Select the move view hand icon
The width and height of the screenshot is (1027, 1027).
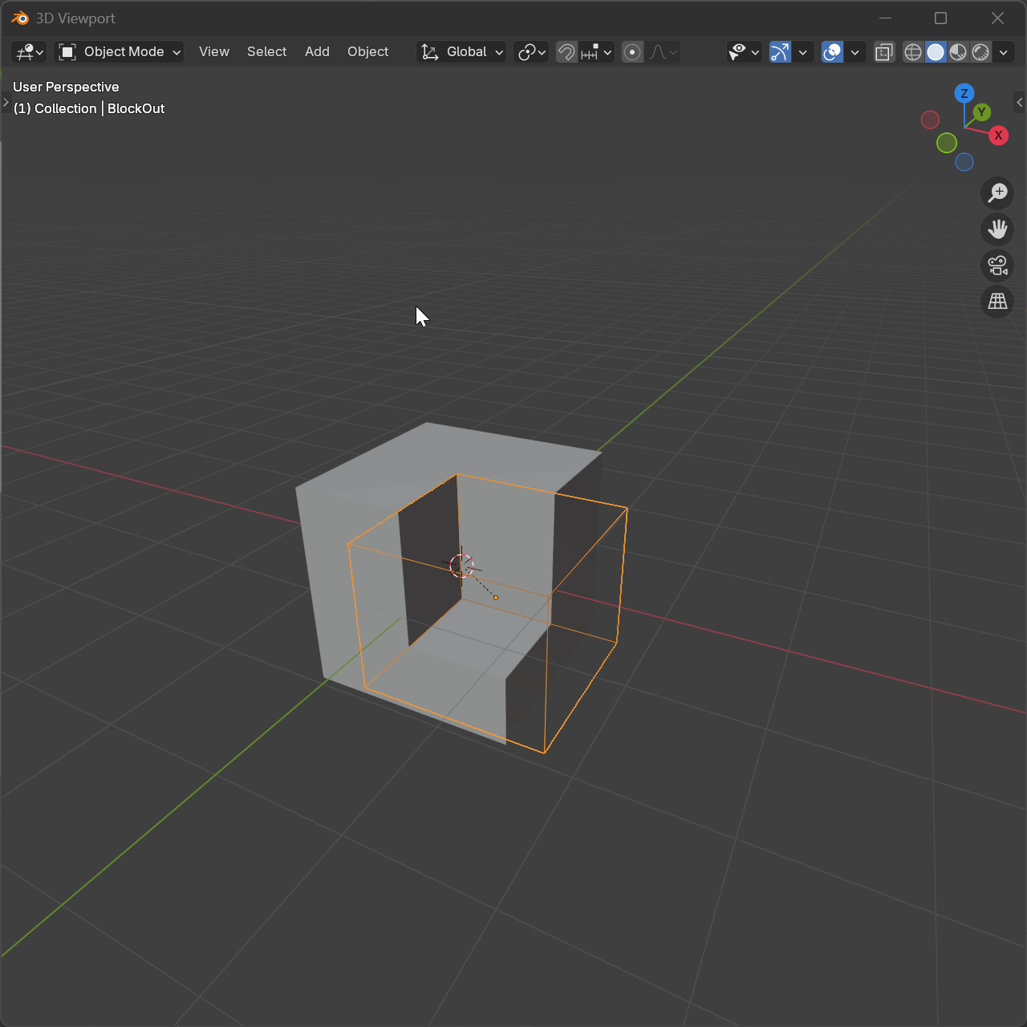coord(997,229)
